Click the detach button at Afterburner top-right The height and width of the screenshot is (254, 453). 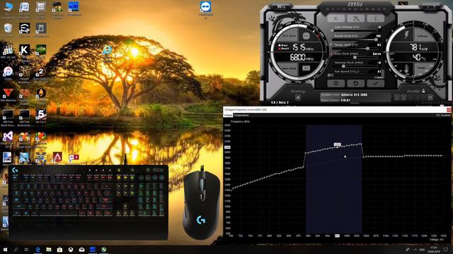pos(430,6)
